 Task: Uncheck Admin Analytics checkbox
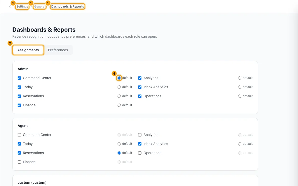click(140, 78)
